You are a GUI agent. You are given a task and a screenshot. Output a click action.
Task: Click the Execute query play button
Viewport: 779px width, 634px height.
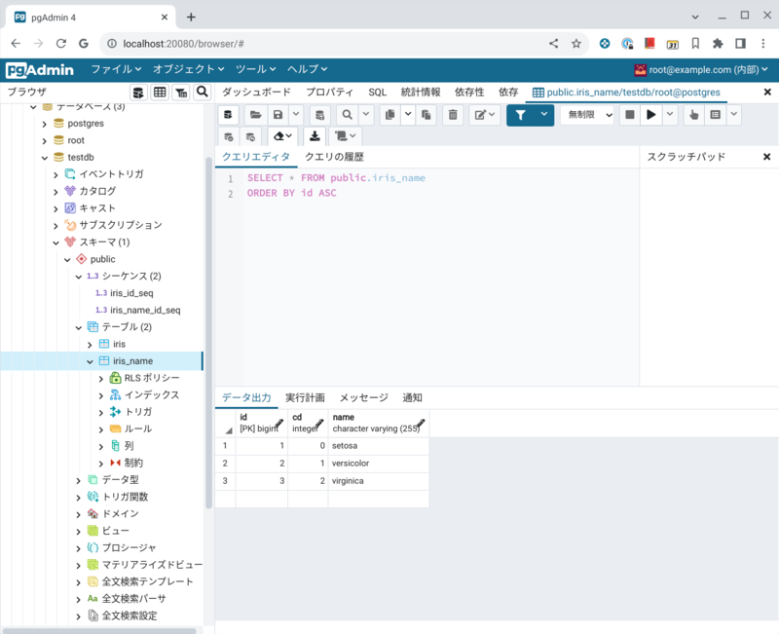(x=651, y=115)
